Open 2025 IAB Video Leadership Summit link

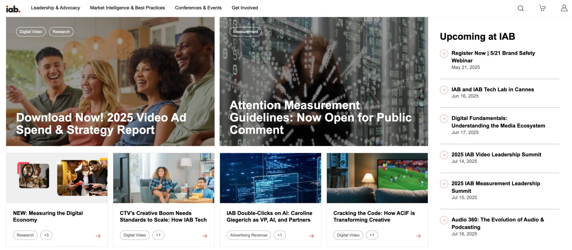496,154
